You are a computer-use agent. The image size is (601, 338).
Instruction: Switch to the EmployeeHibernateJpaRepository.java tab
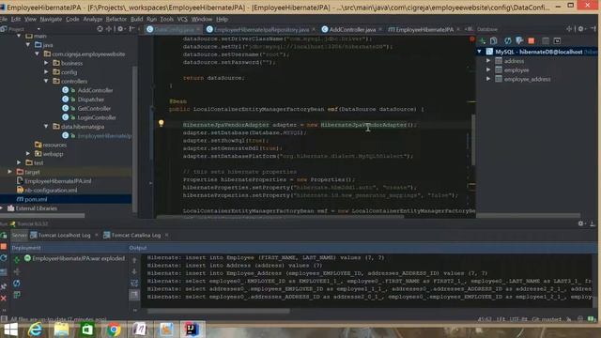(x=261, y=29)
